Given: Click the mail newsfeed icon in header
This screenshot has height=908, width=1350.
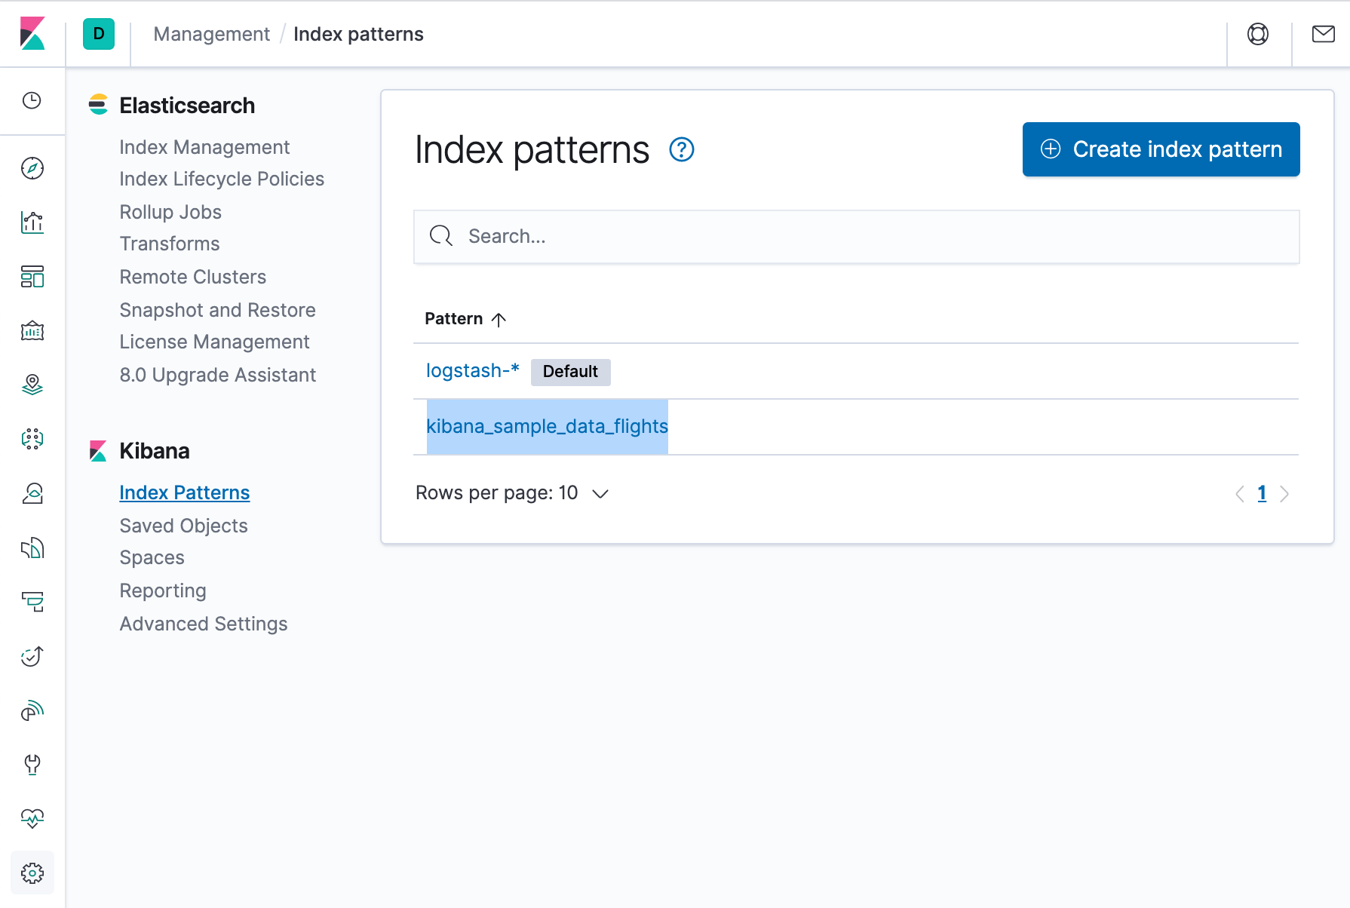Looking at the screenshot, I should point(1323,34).
